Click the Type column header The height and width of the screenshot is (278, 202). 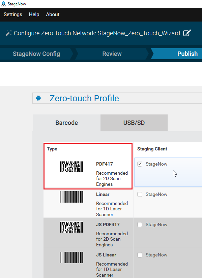(52, 149)
